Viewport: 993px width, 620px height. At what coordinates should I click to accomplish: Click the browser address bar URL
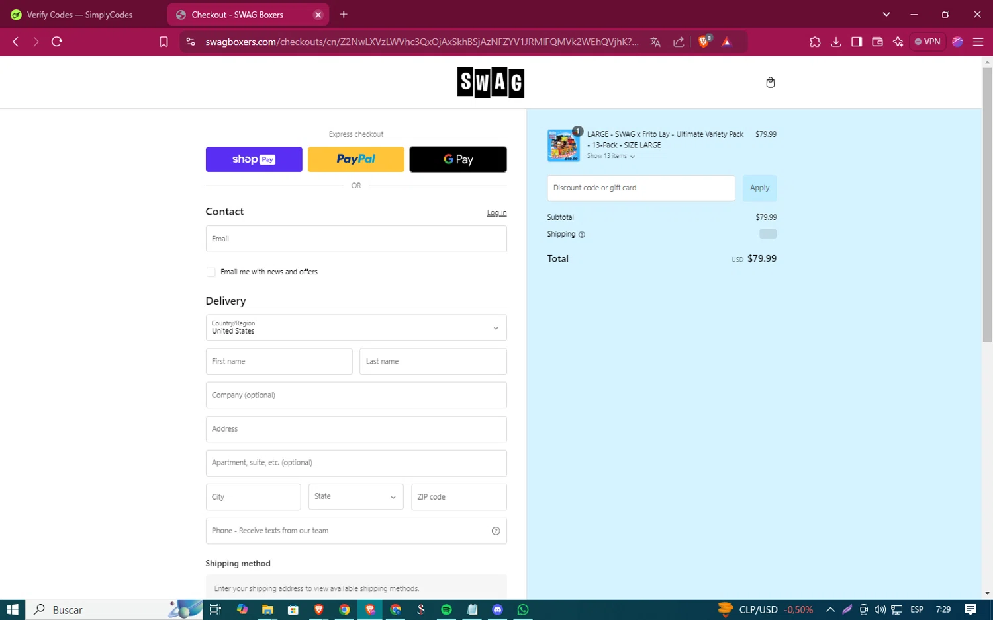(422, 42)
